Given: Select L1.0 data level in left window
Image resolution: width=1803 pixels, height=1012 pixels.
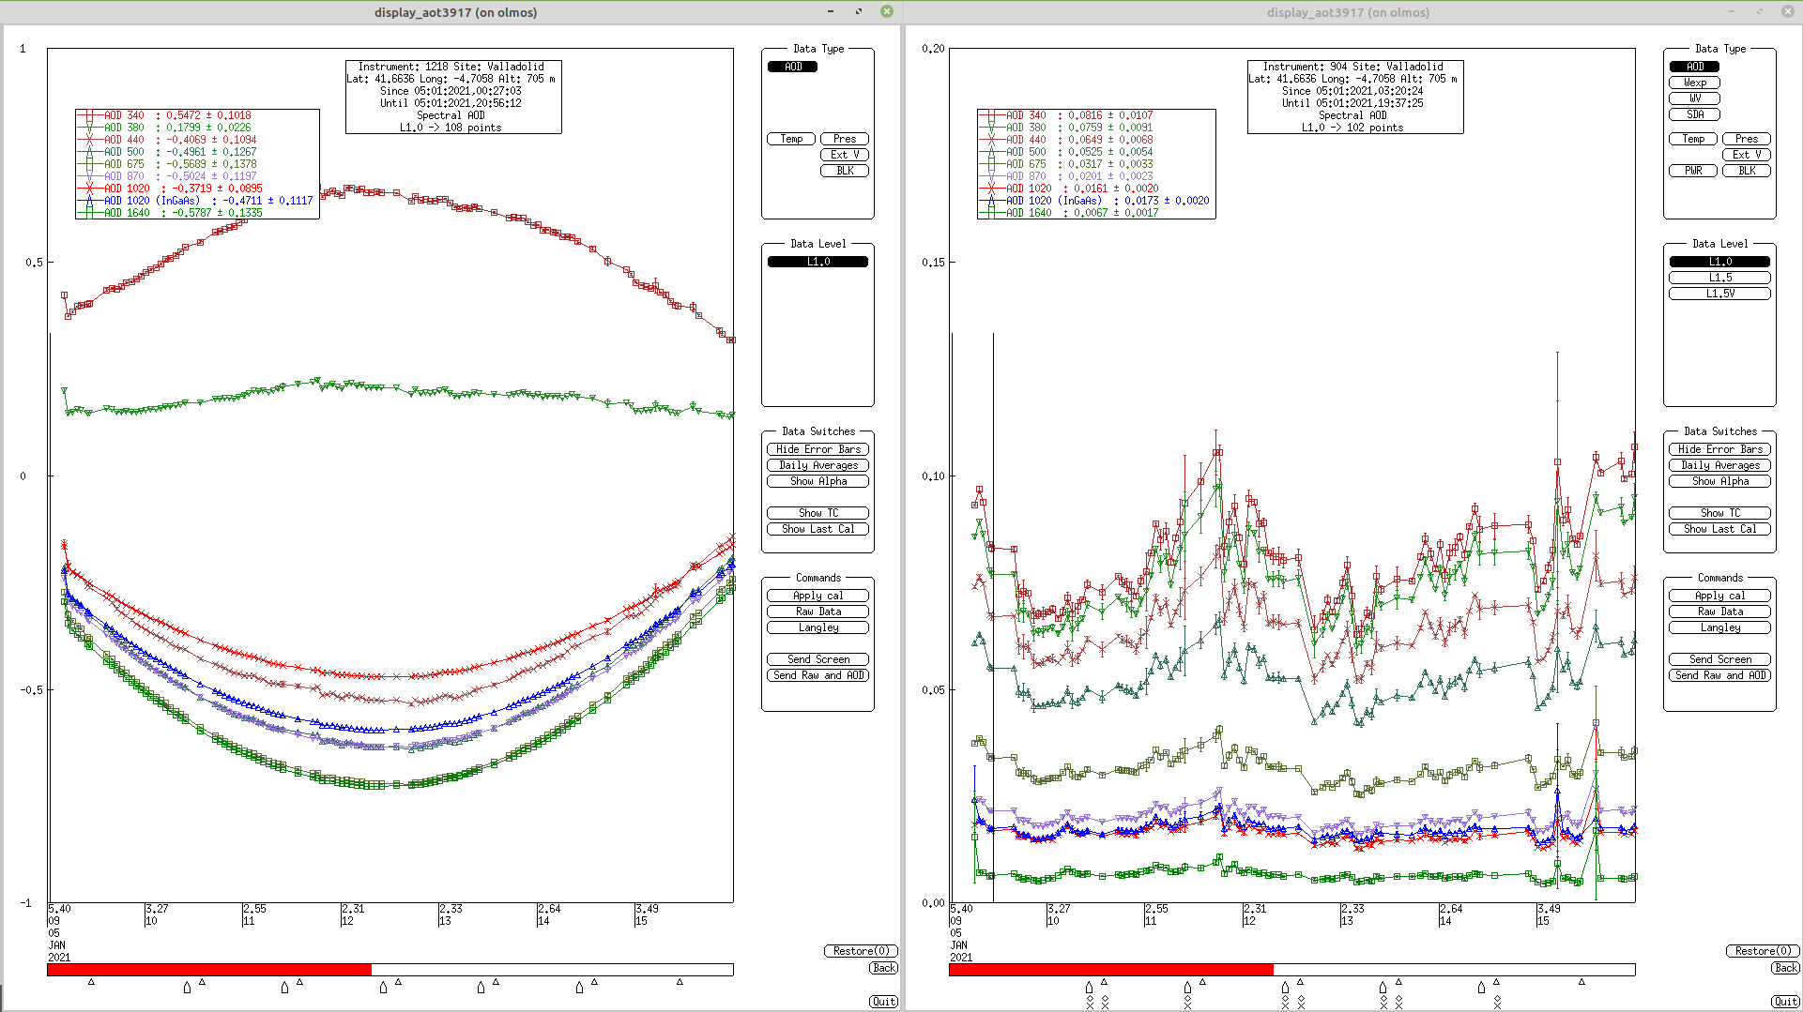Looking at the screenshot, I should (x=817, y=262).
